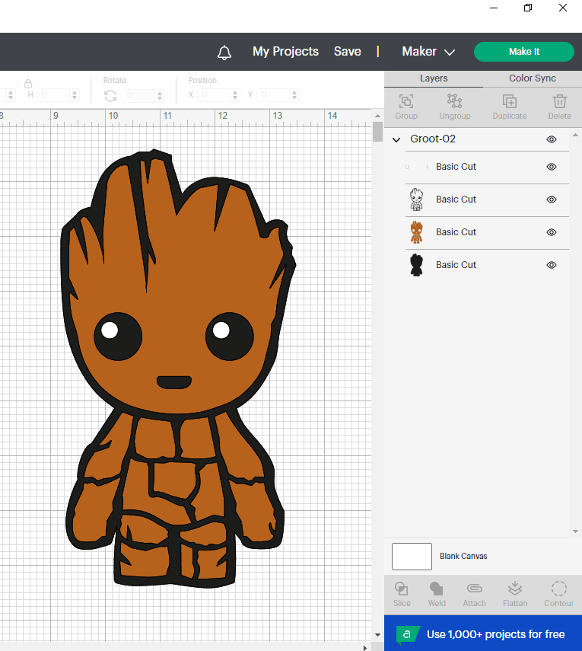This screenshot has width=582, height=651.
Task: Click the Make It button
Action: [x=524, y=52]
